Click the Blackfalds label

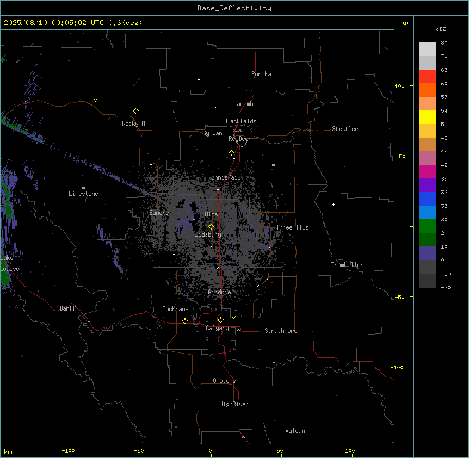click(240, 121)
